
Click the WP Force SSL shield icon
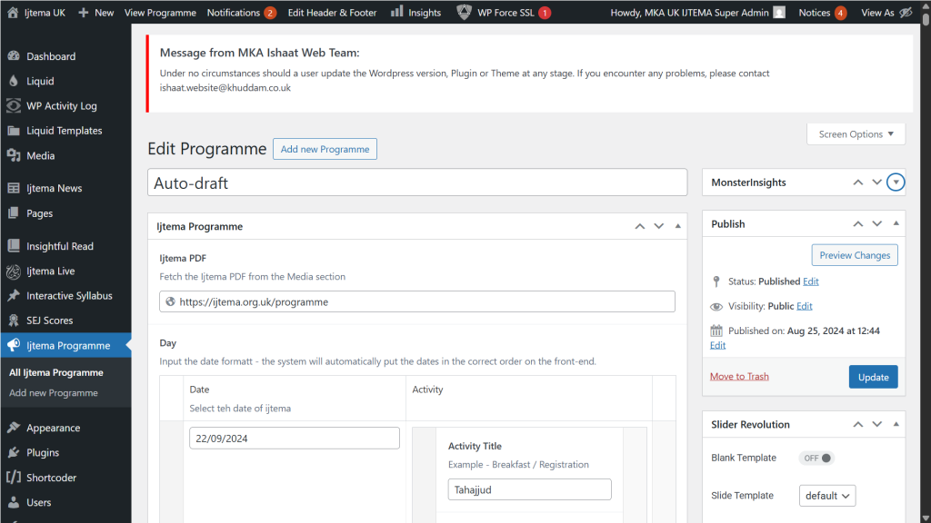(x=464, y=13)
